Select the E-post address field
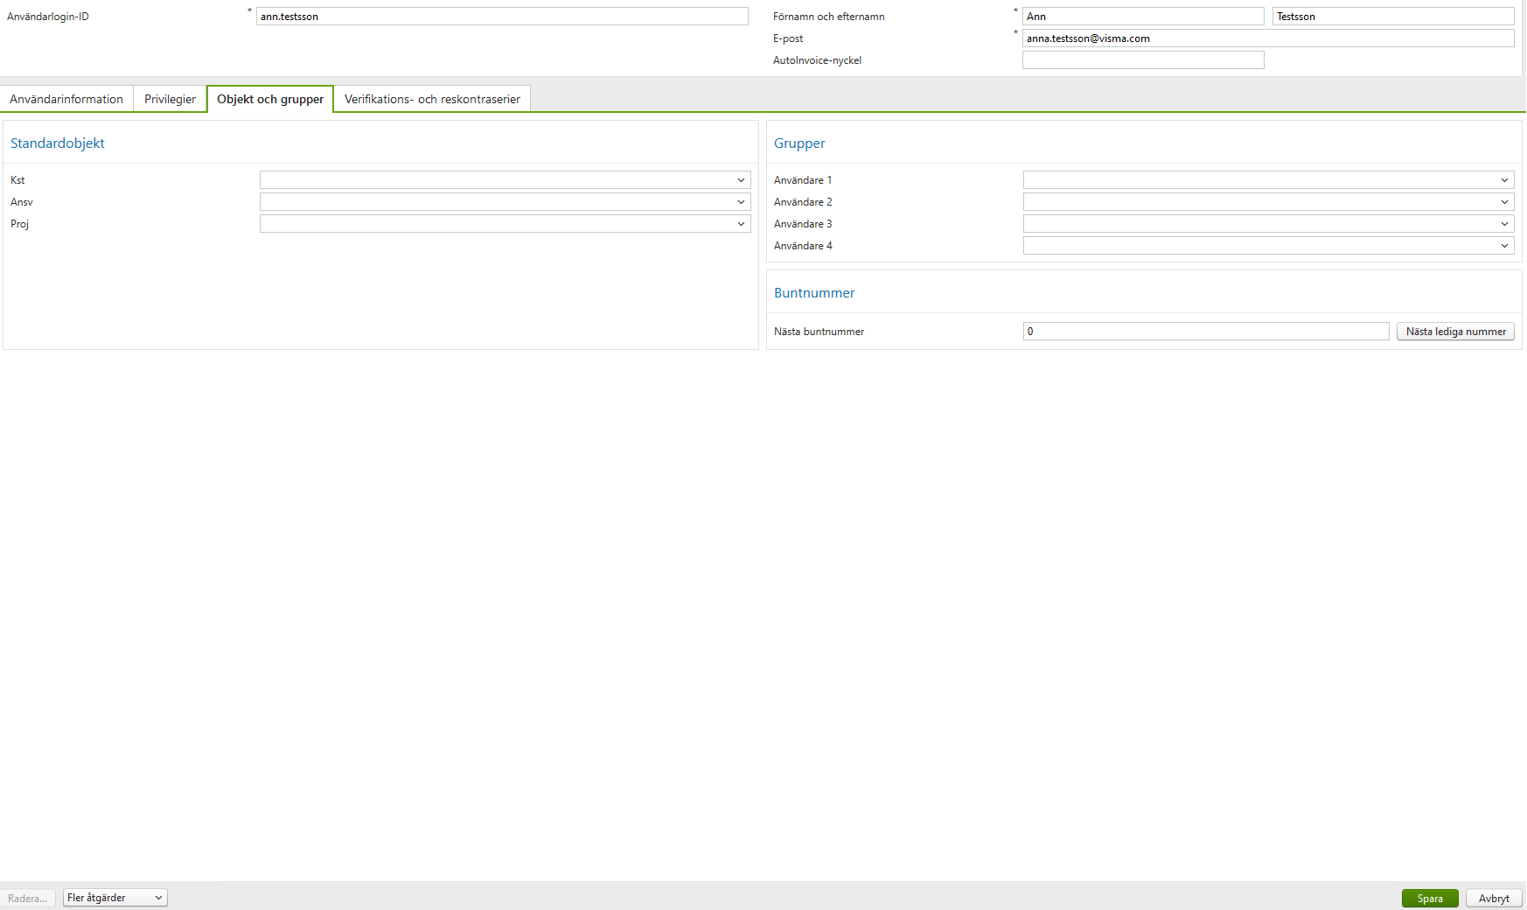This screenshot has height=910, width=1527. click(x=1268, y=38)
